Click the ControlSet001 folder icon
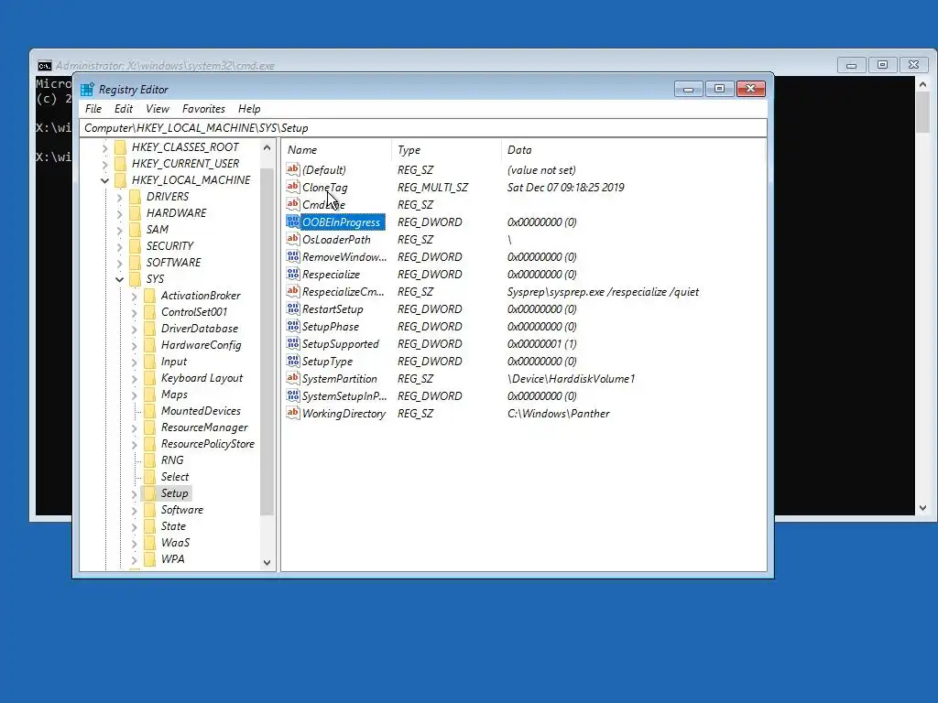 (150, 312)
